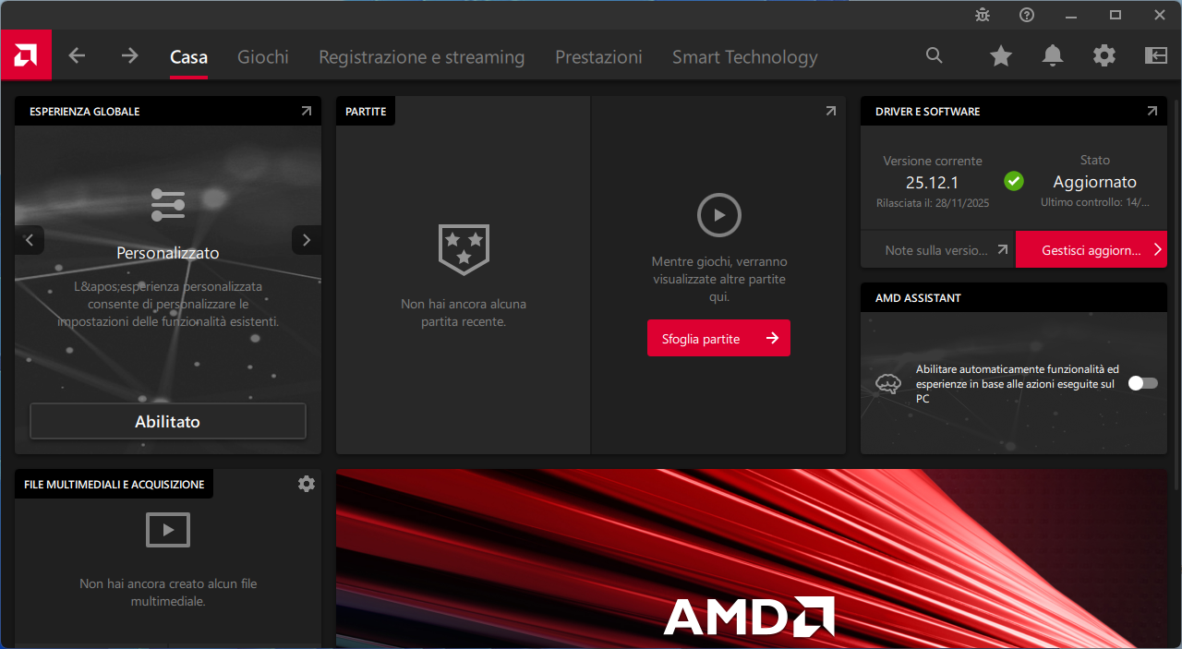The image size is (1182, 649).
Task: Show next experience profile
Action: click(307, 240)
